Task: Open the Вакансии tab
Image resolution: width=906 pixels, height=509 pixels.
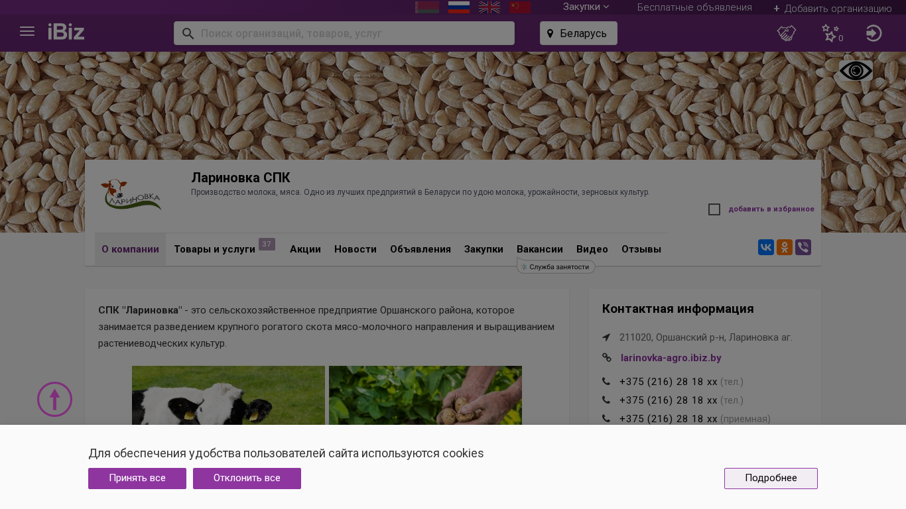Action: [540, 249]
